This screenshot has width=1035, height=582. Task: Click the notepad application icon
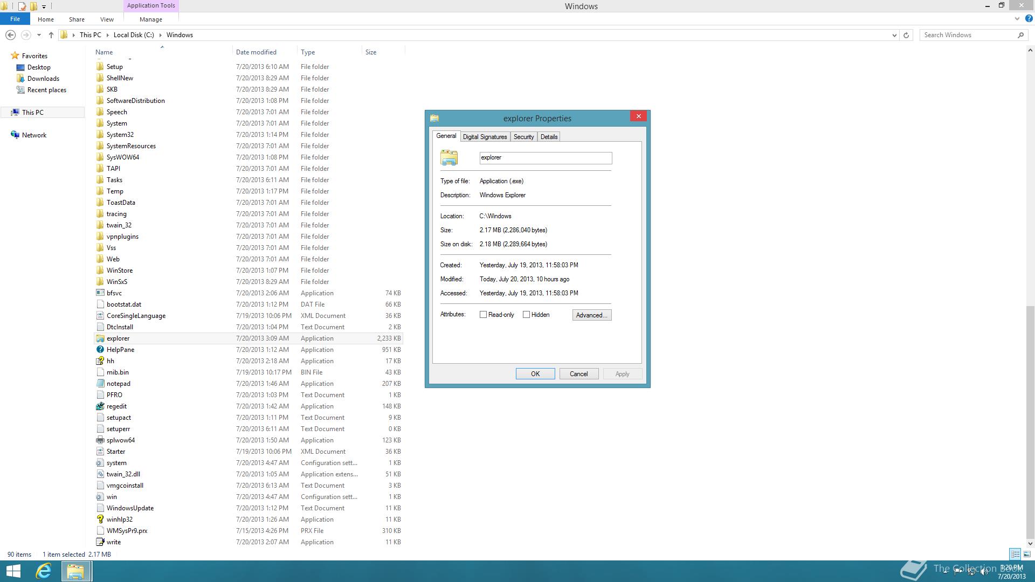[x=100, y=384]
